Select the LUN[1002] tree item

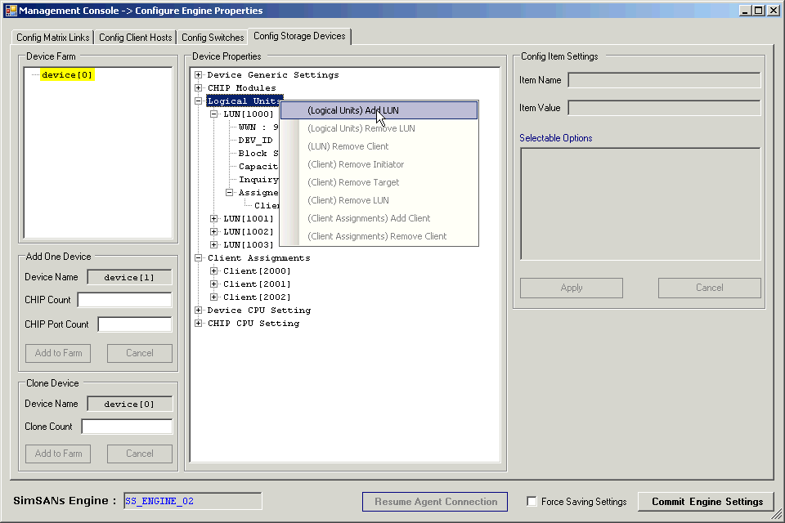[249, 232]
